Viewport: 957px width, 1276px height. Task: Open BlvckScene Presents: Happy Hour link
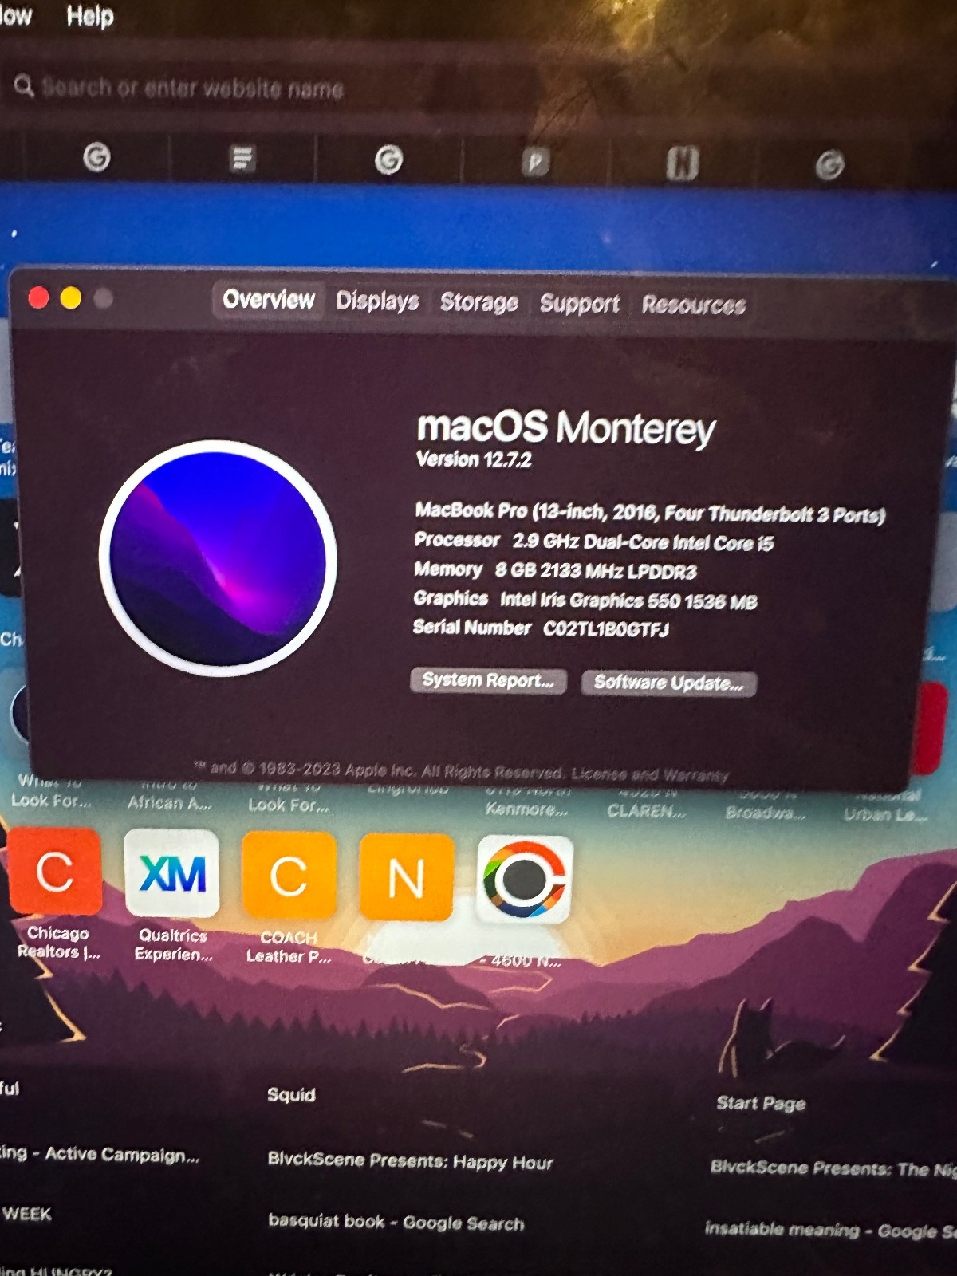tap(410, 1160)
